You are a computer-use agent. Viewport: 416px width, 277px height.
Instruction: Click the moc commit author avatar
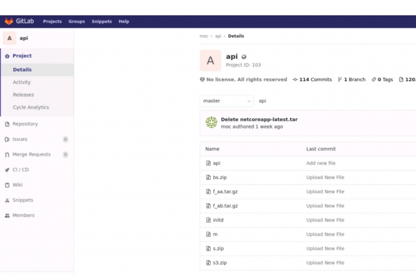211,123
